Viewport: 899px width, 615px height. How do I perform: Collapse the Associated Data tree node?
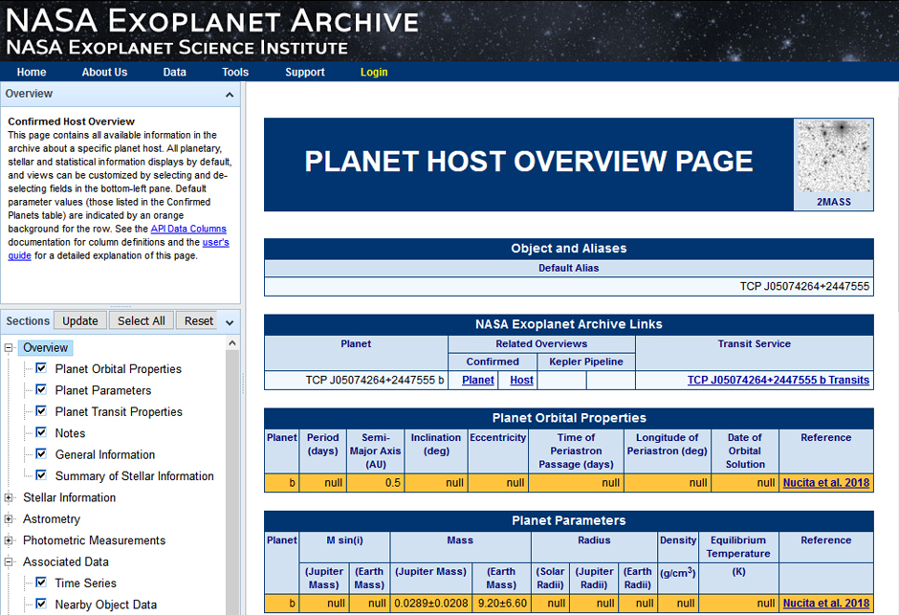coord(9,562)
